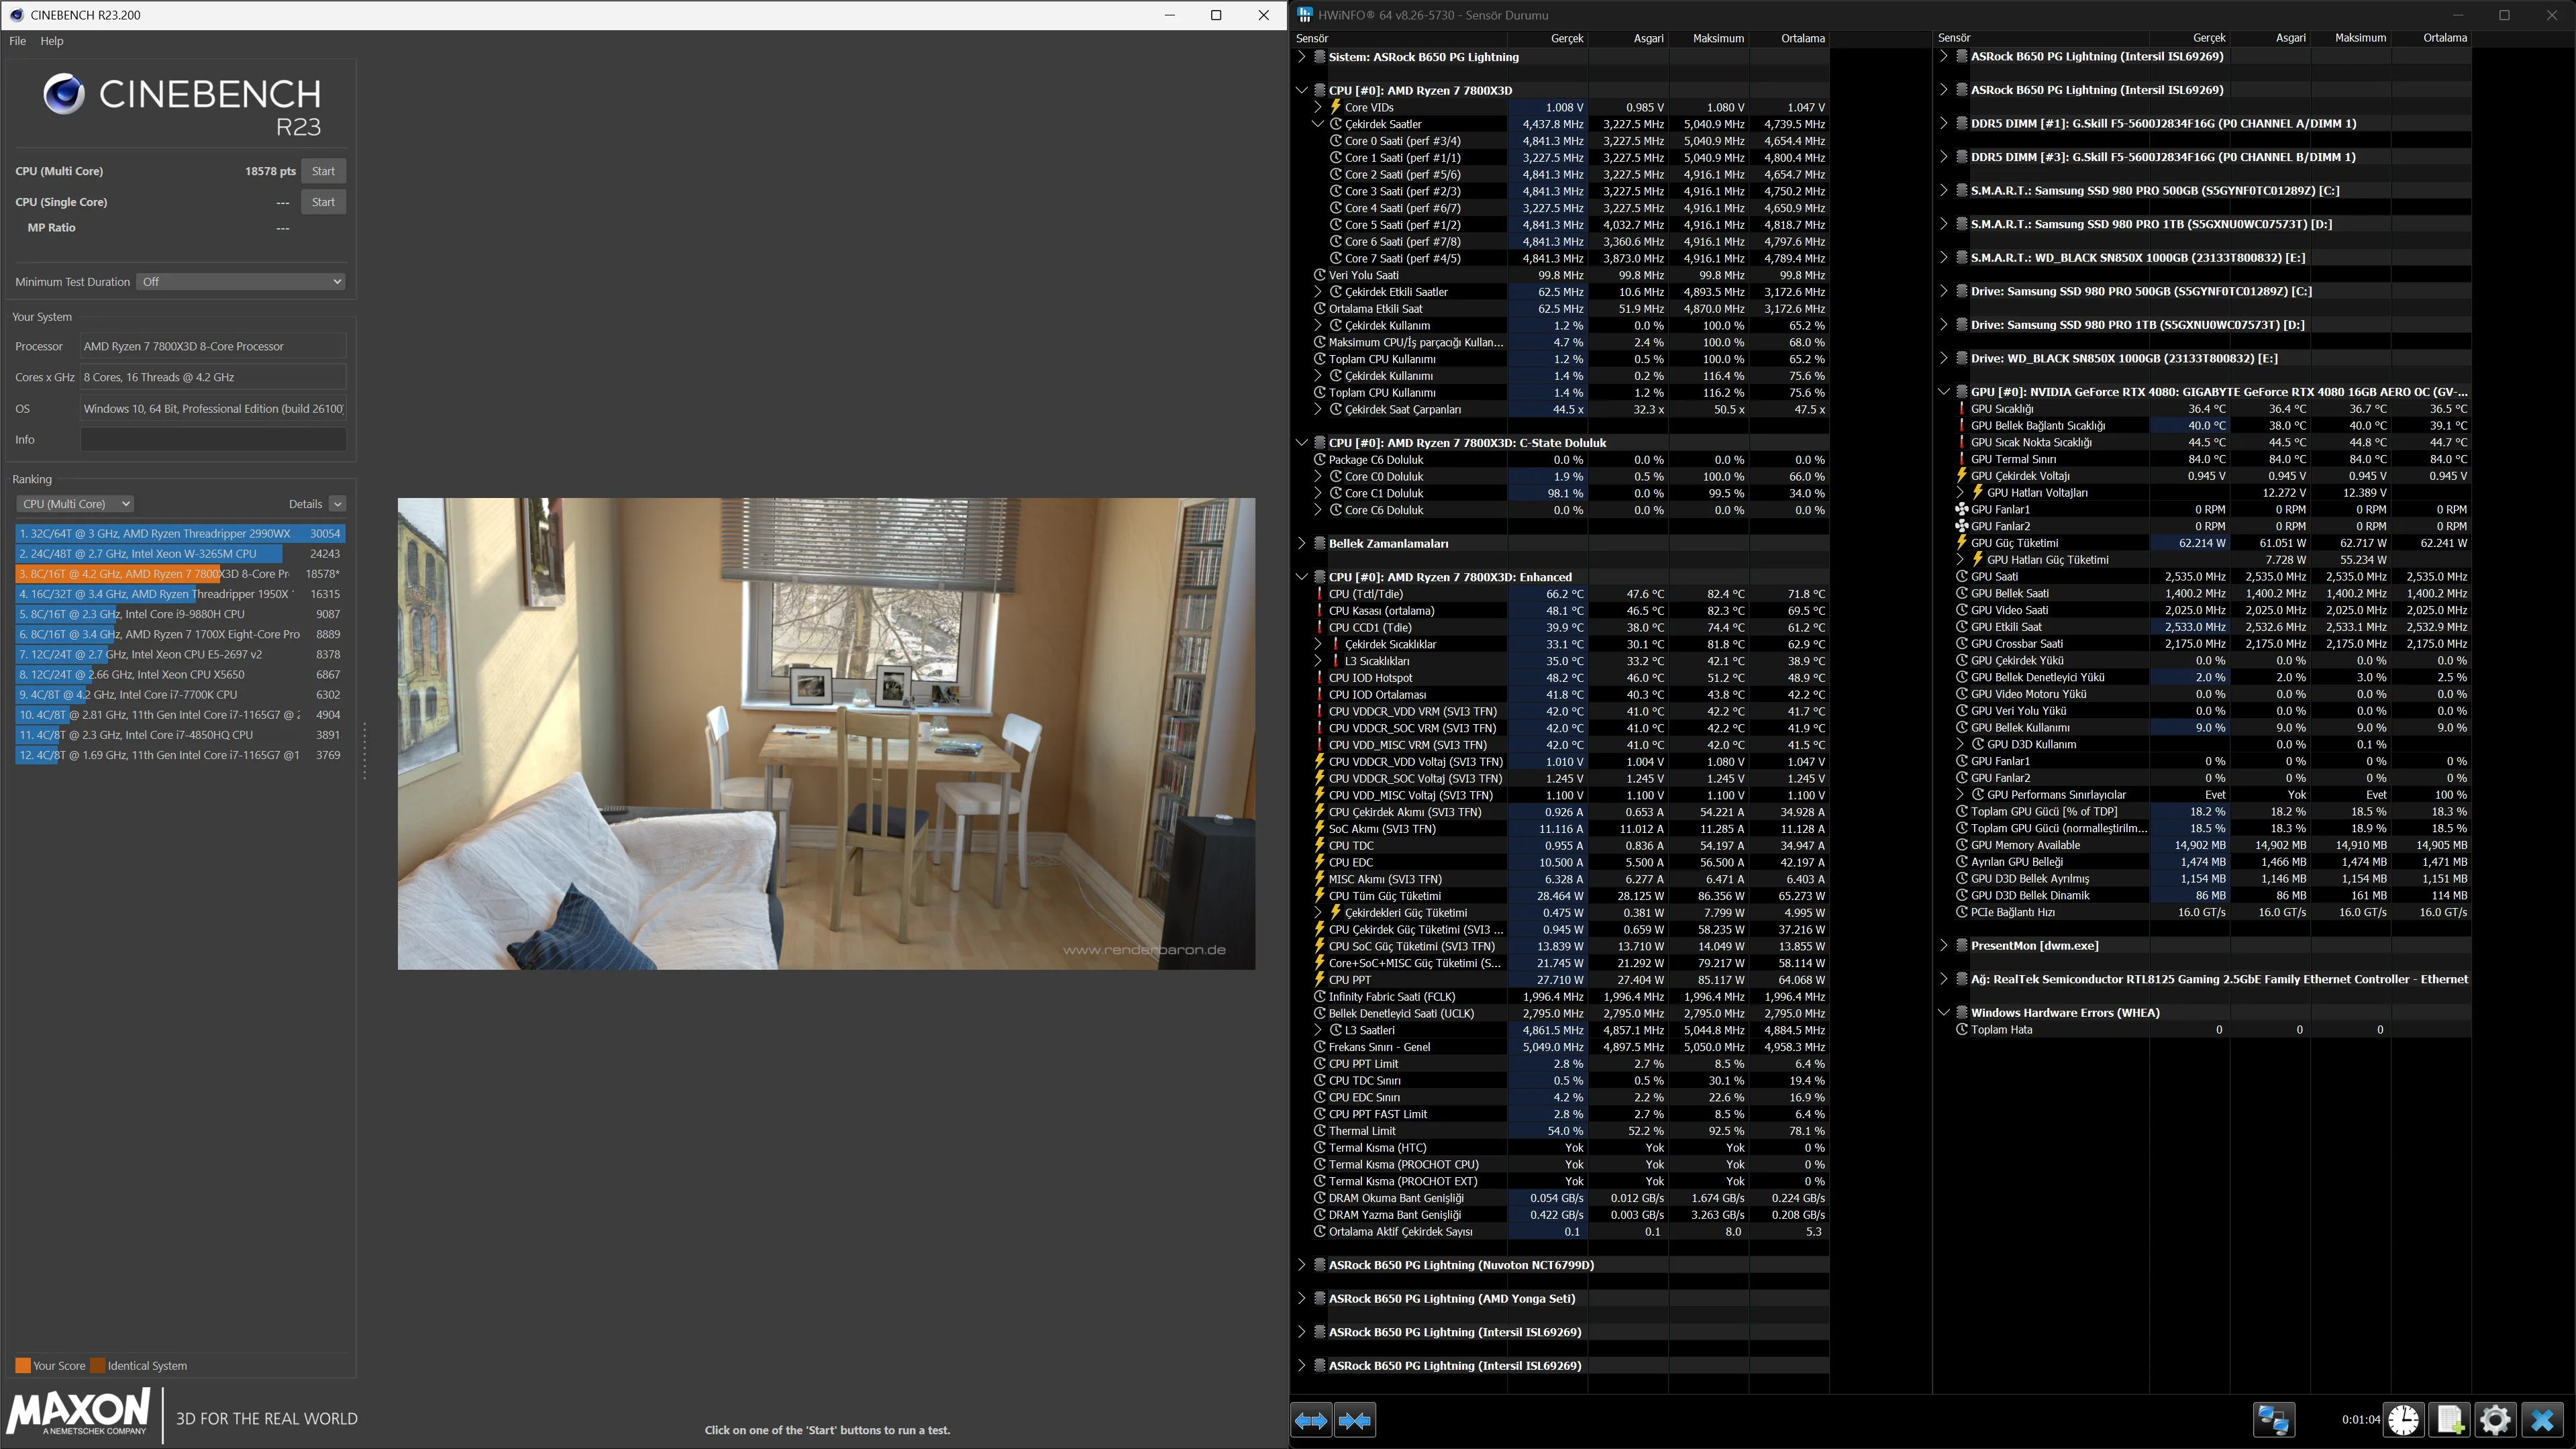Click the collapse columns inward arrows icon
This screenshot has height=1449, width=2576.
[1355, 1420]
